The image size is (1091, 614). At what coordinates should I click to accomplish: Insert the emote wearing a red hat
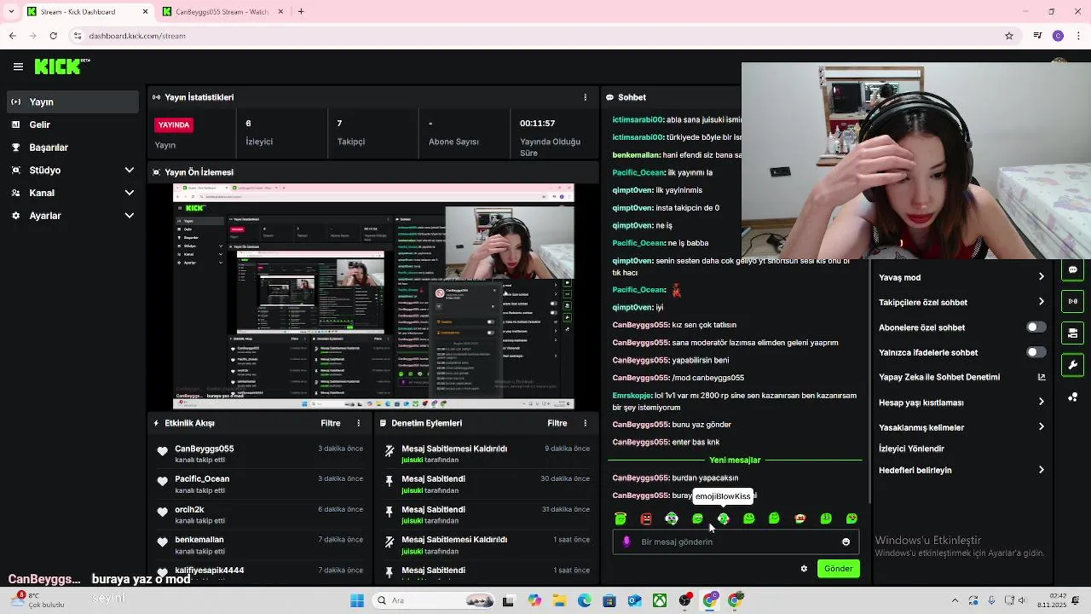coord(800,518)
